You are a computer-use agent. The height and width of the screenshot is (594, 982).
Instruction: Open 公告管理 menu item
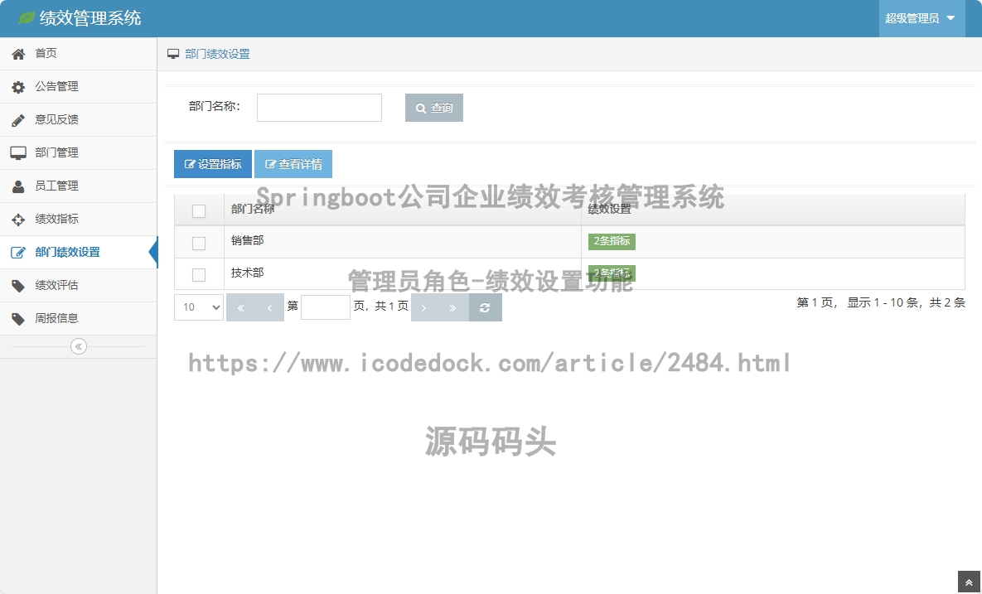tap(78, 87)
